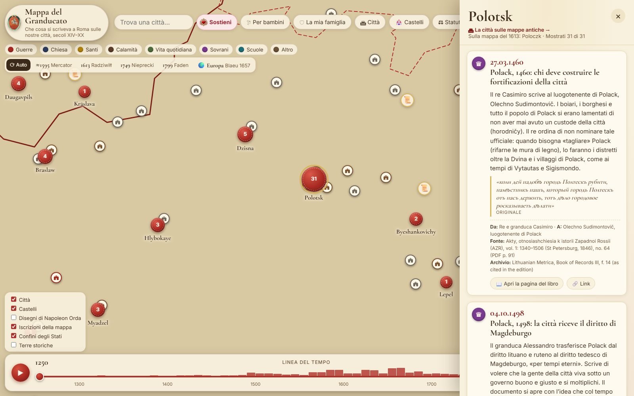The height and width of the screenshot is (396, 634).
Task: Select the Europa Blaeu 1657 map
Action: point(224,65)
